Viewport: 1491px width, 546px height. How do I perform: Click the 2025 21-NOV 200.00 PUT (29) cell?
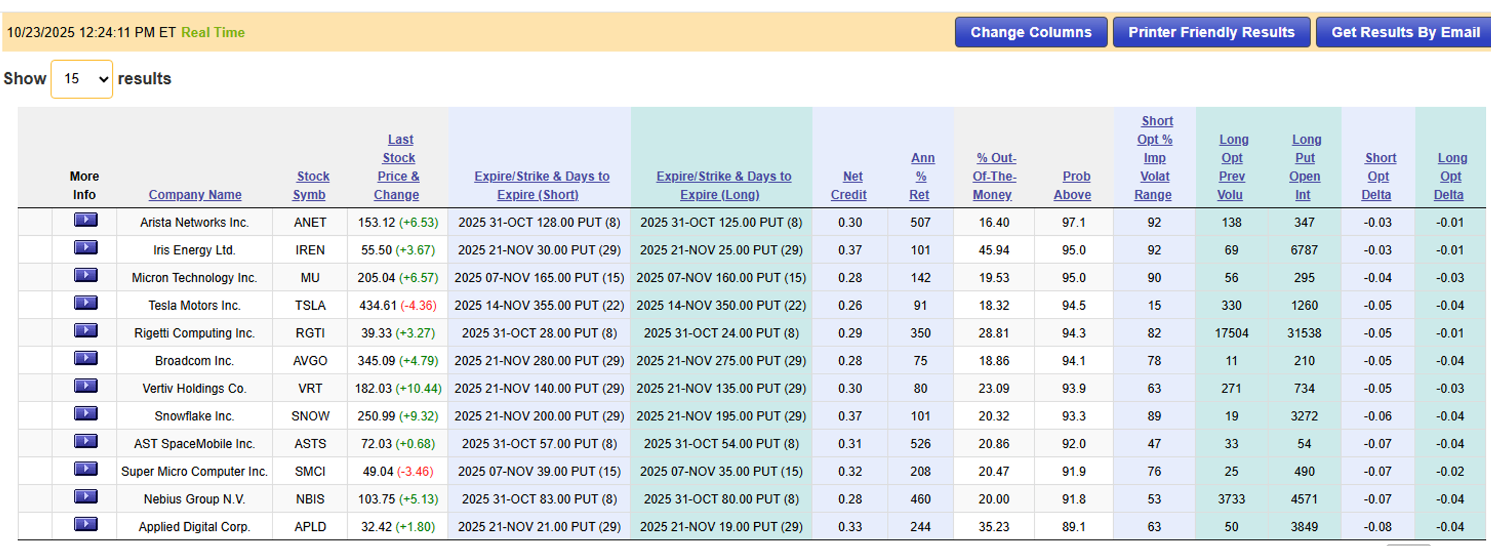point(539,416)
